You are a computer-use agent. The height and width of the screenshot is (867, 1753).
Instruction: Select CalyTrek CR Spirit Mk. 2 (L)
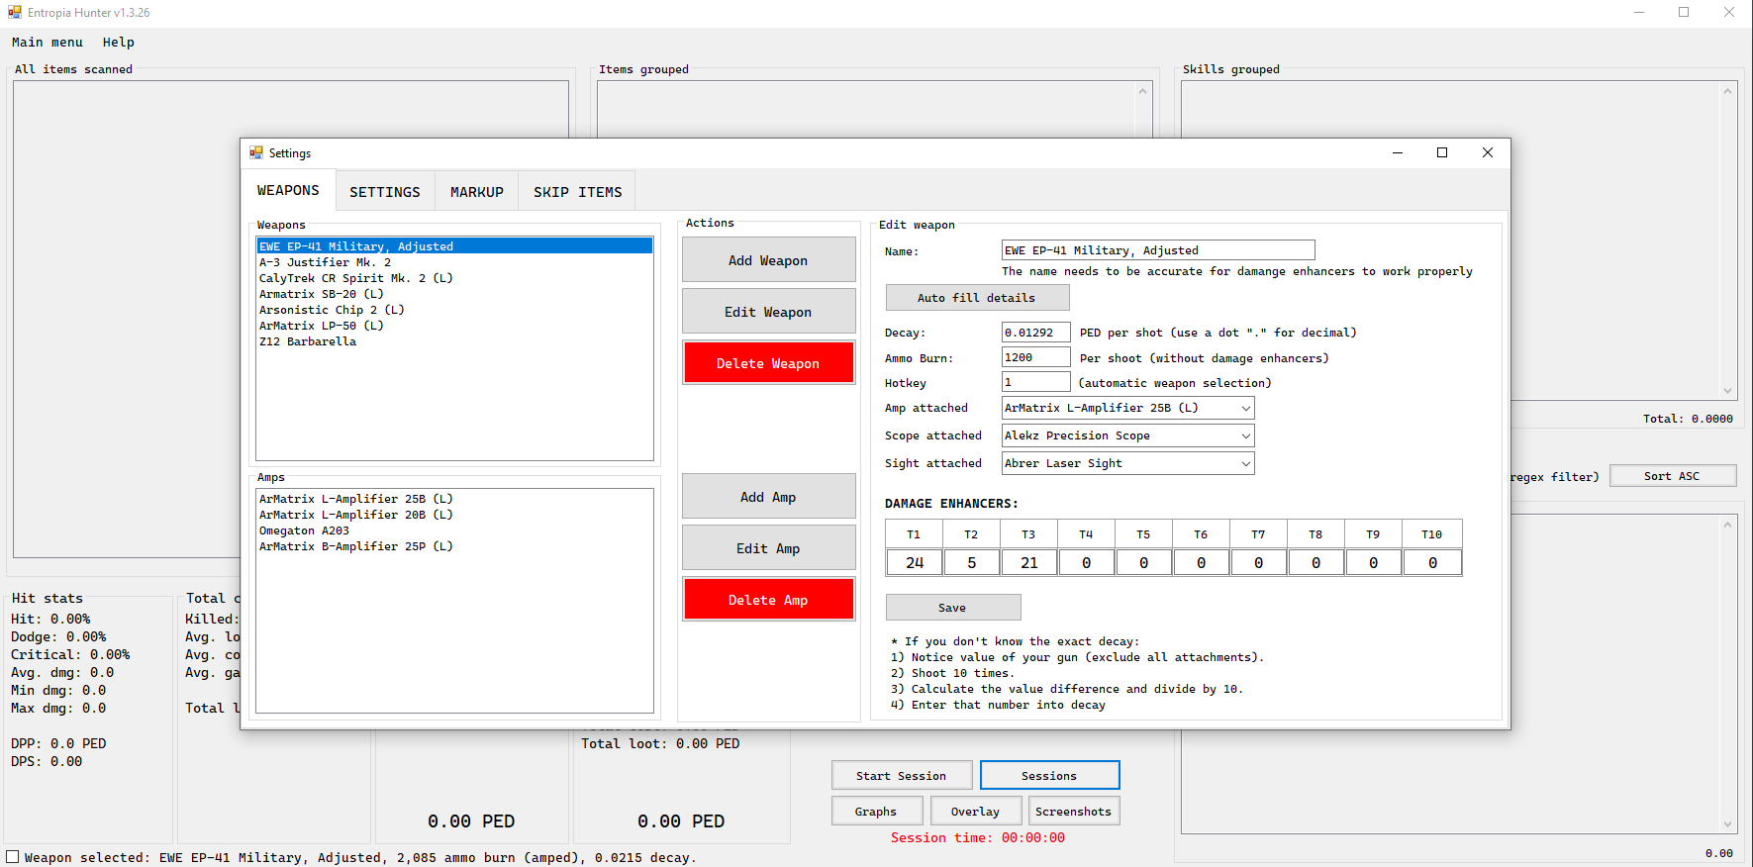click(454, 278)
